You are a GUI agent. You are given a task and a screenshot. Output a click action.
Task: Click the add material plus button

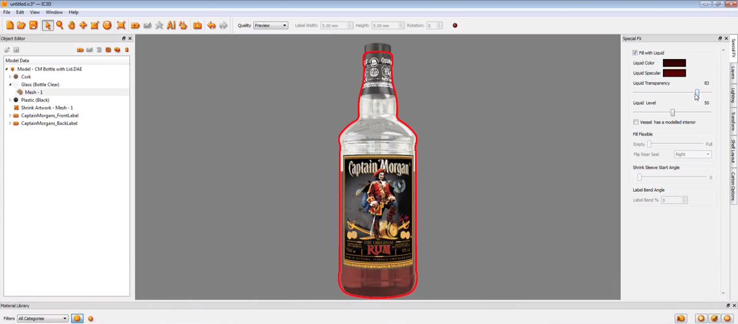tap(701, 318)
